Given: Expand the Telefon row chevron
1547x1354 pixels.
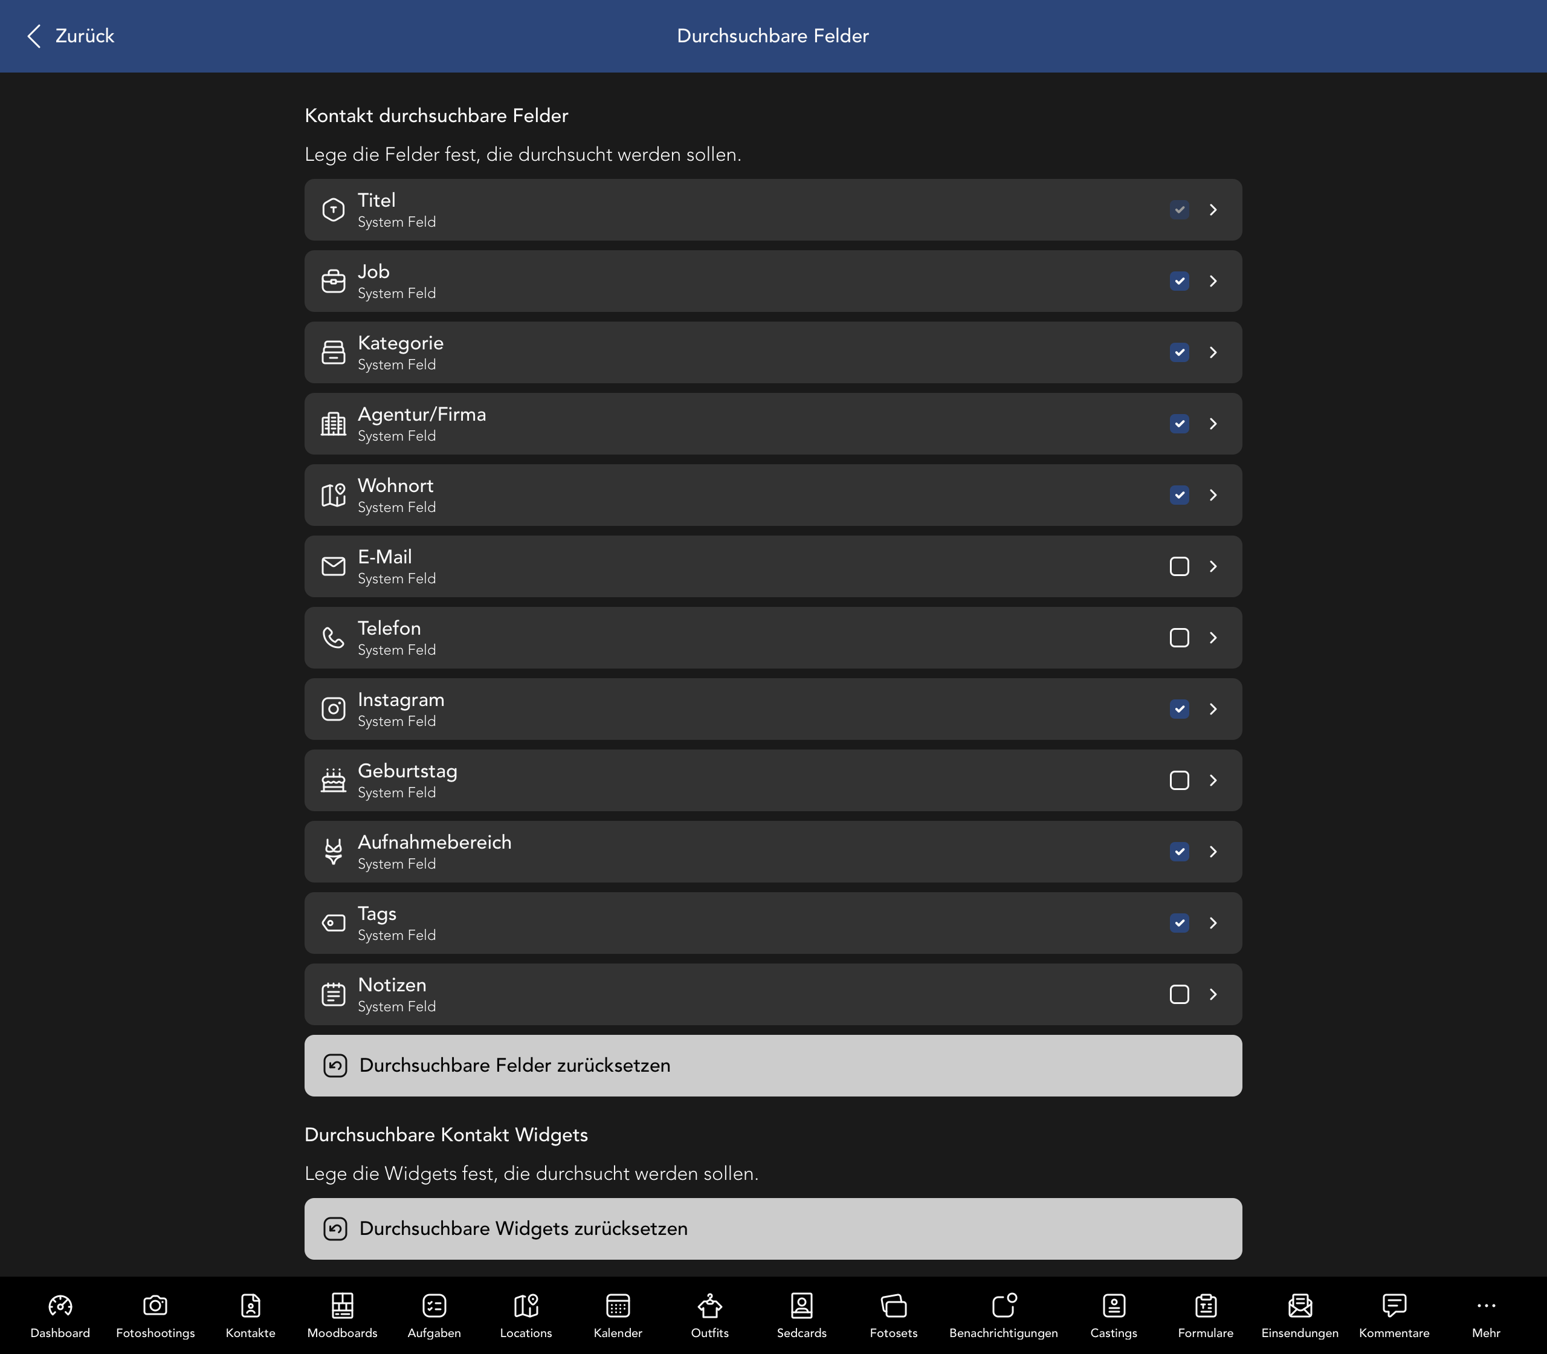Looking at the screenshot, I should pyautogui.click(x=1213, y=638).
